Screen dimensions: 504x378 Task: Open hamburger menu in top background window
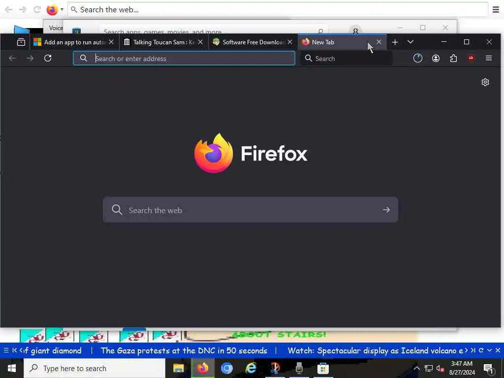click(x=496, y=10)
